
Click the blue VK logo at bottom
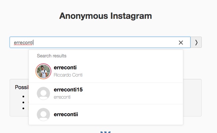pyautogui.click(x=105, y=132)
